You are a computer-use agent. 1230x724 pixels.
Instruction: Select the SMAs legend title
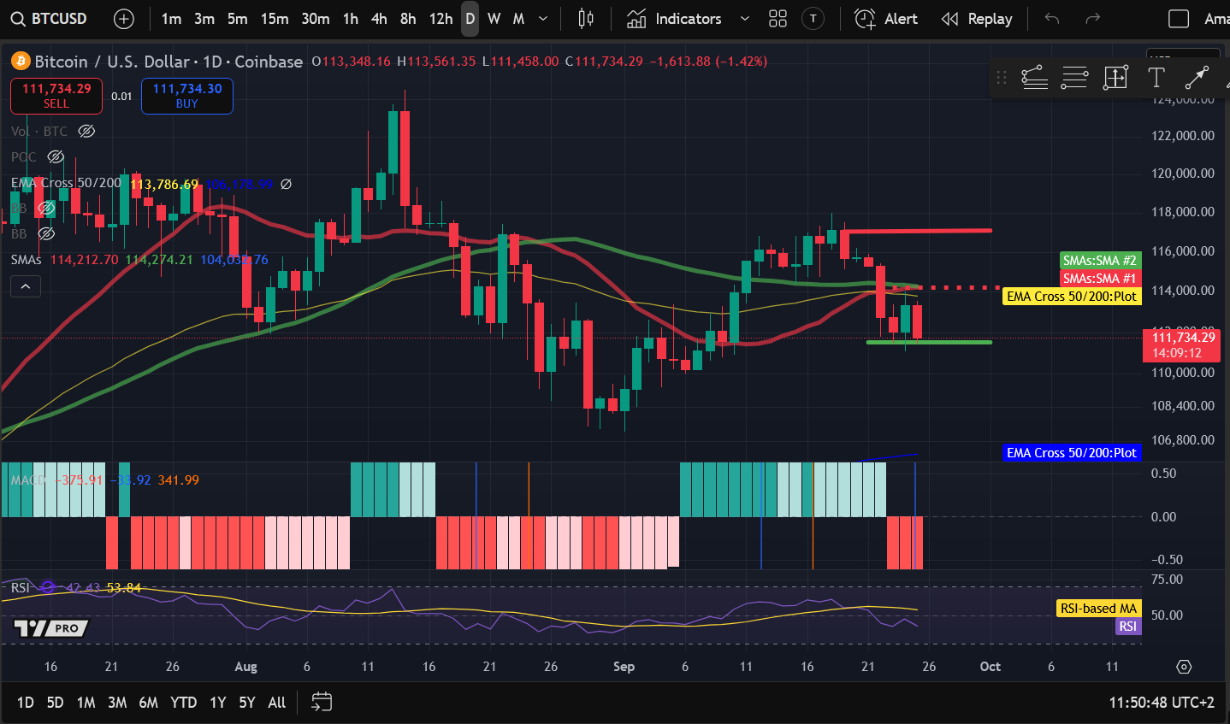27,259
